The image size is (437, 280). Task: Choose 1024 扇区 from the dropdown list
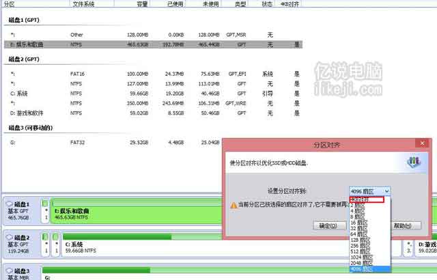pos(370,257)
